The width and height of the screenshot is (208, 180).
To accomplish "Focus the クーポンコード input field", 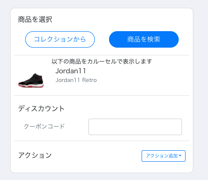I will [x=135, y=127].
